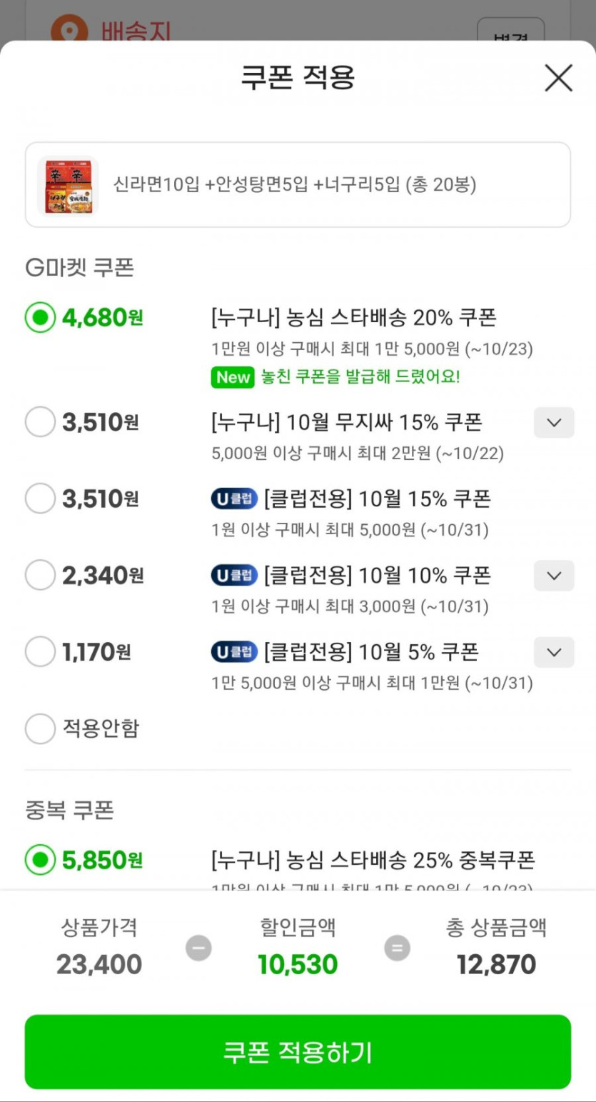Click the ramen product thumbnail image

tap(68, 185)
